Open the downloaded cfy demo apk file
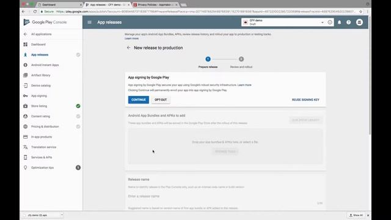 37,215
